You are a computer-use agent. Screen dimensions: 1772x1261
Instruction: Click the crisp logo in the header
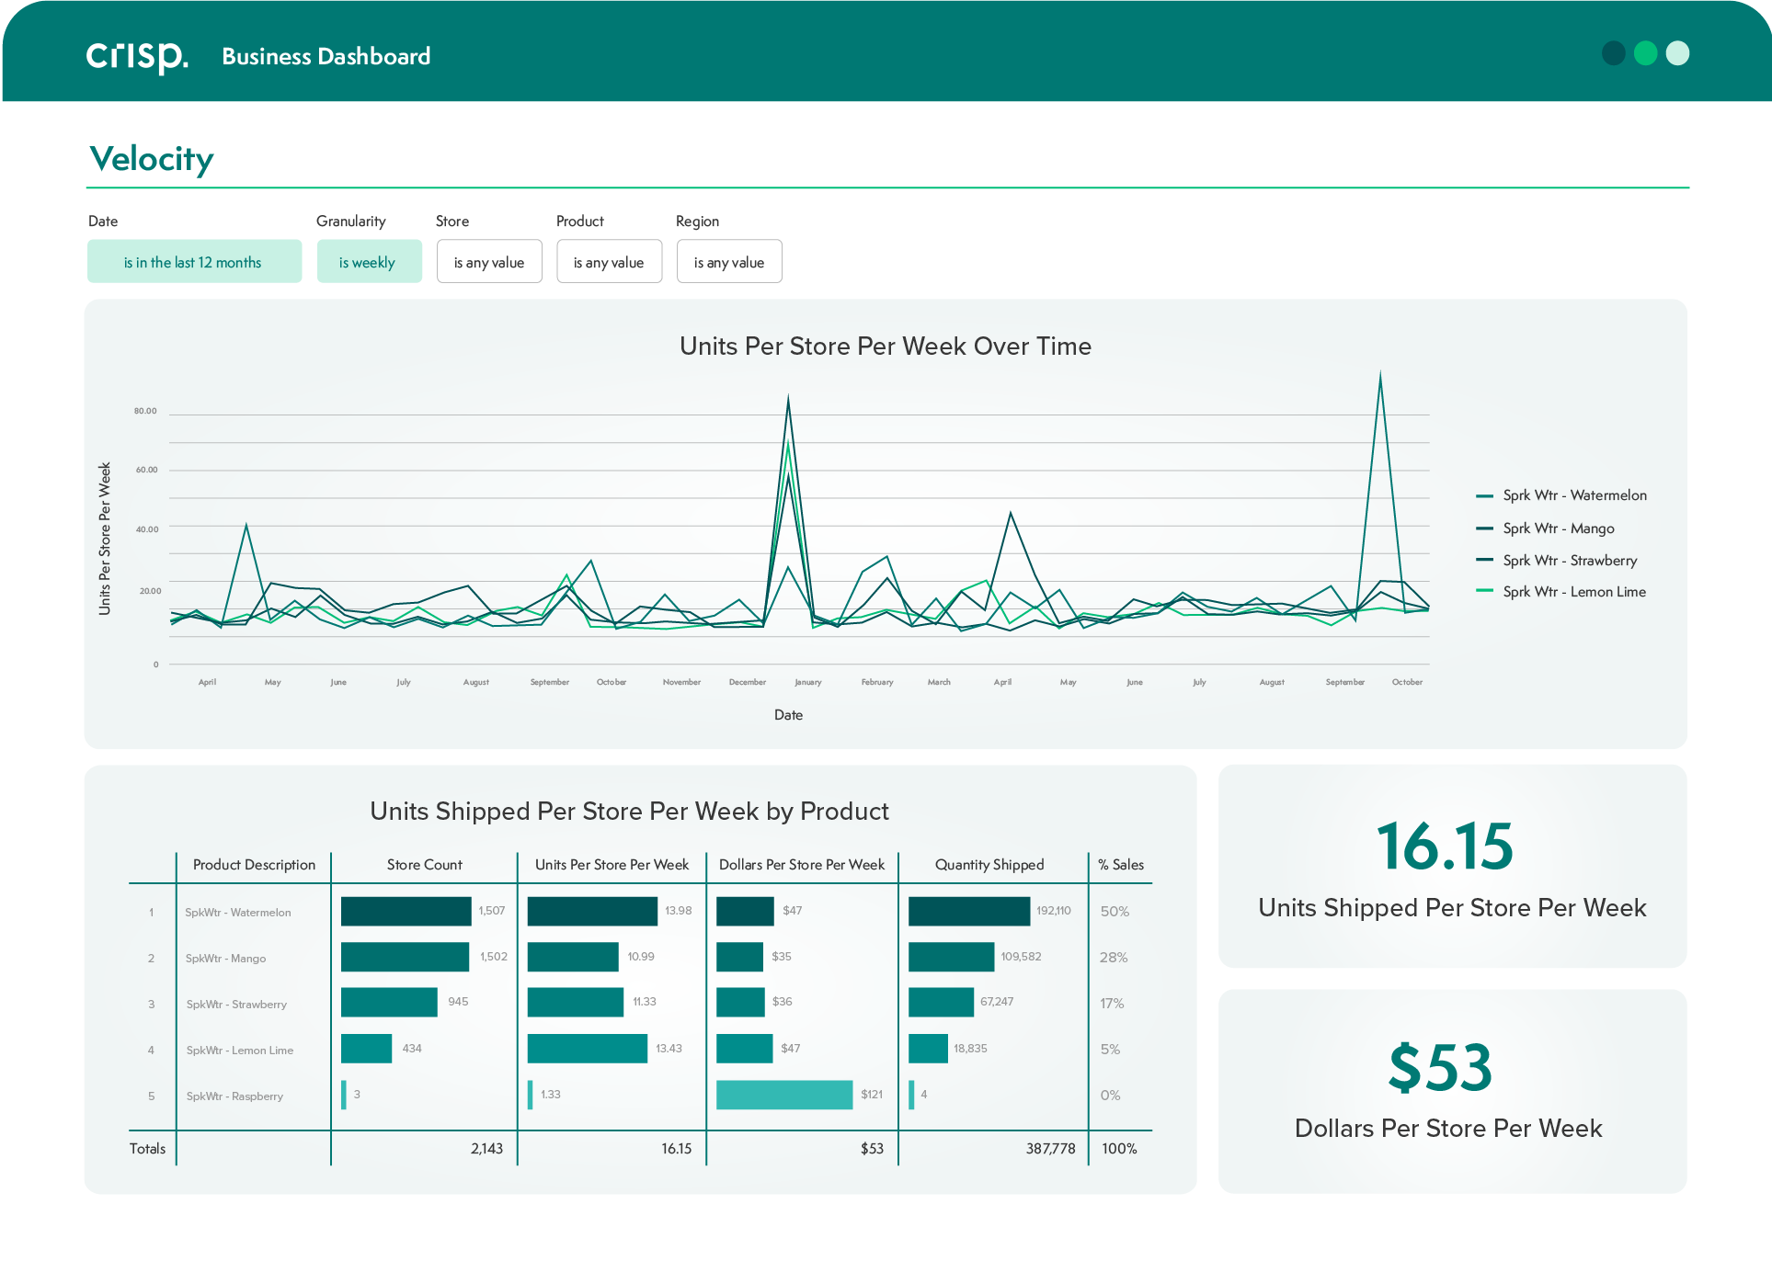pyautogui.click(x=137, y=55)
